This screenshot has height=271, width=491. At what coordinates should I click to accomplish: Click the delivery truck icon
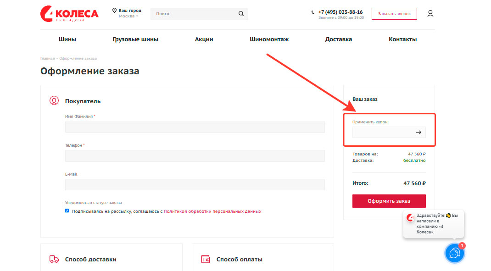coord(54,259)
